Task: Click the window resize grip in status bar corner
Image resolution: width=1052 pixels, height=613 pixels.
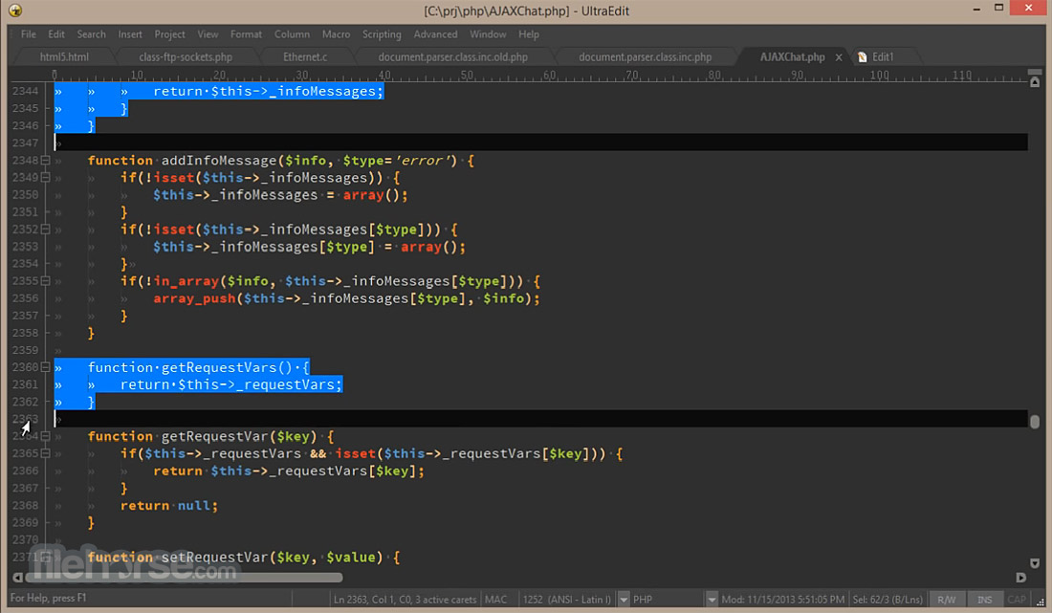Action: tap(1040, 601)
